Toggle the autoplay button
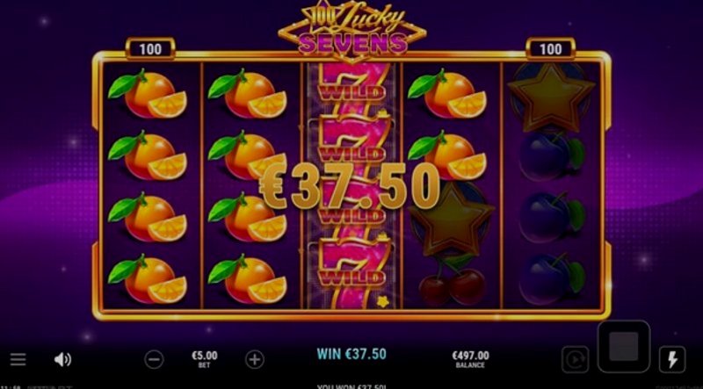 pyautogui.click(x=575, y=359)
